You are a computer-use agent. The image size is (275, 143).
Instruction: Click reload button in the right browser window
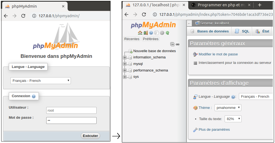tap(144, 14)
